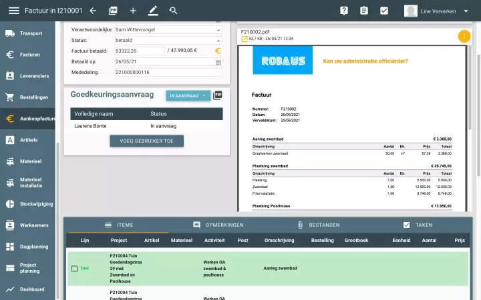Click the edit icon under F210002.pdf
481x300 pixels.
point(245,39)
